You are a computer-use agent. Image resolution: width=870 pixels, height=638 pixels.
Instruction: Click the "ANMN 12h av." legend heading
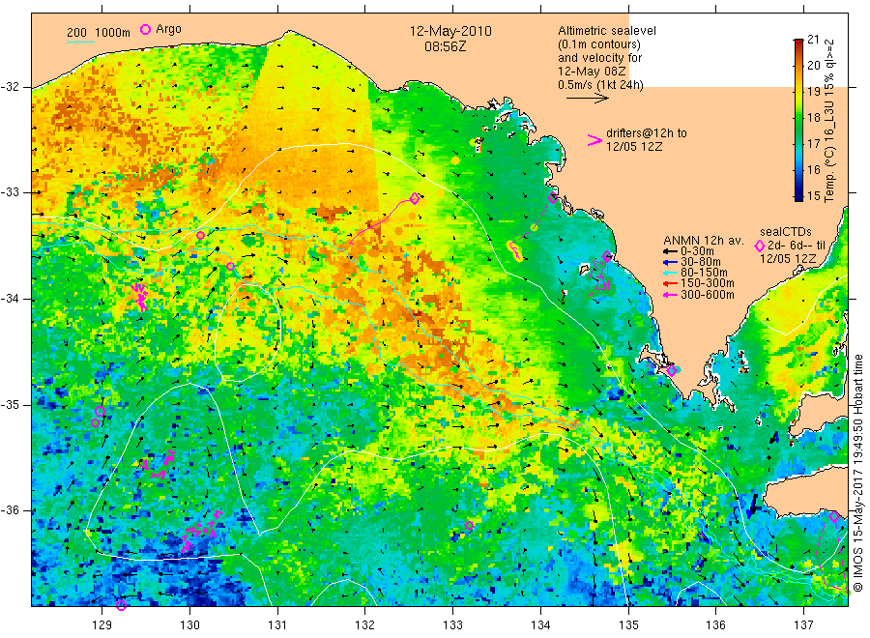tap(704, 241)
